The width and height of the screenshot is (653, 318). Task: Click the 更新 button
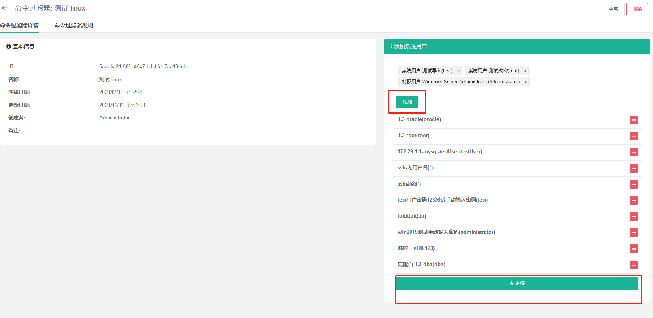point(614,9)
